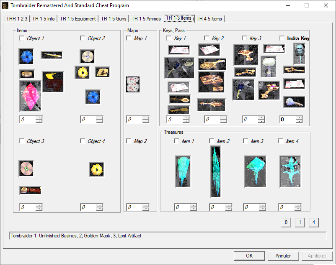Click the pass card image under Key 1 checkbox
336x265 pixels.
(x=179, y=50)
